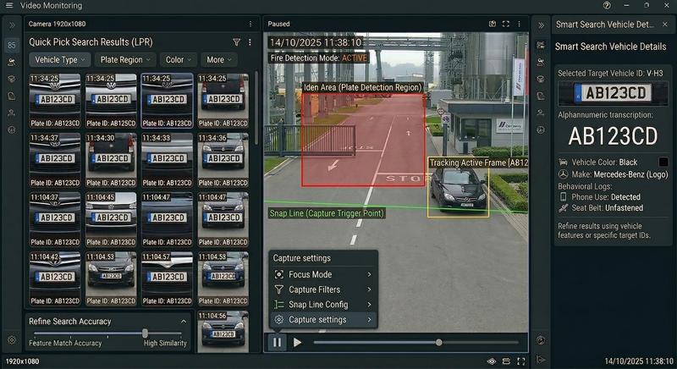
Task: Collapse the Refine Search Accuracy section
Action: click(184, 322)
